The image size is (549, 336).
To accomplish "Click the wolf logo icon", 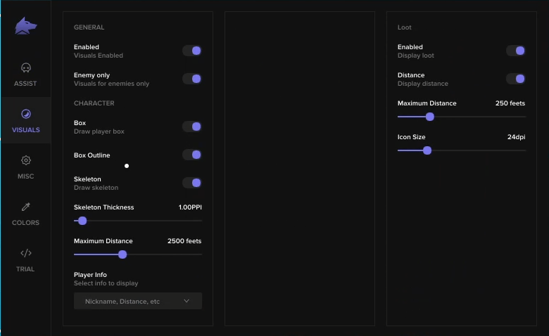I will [26, 26].
